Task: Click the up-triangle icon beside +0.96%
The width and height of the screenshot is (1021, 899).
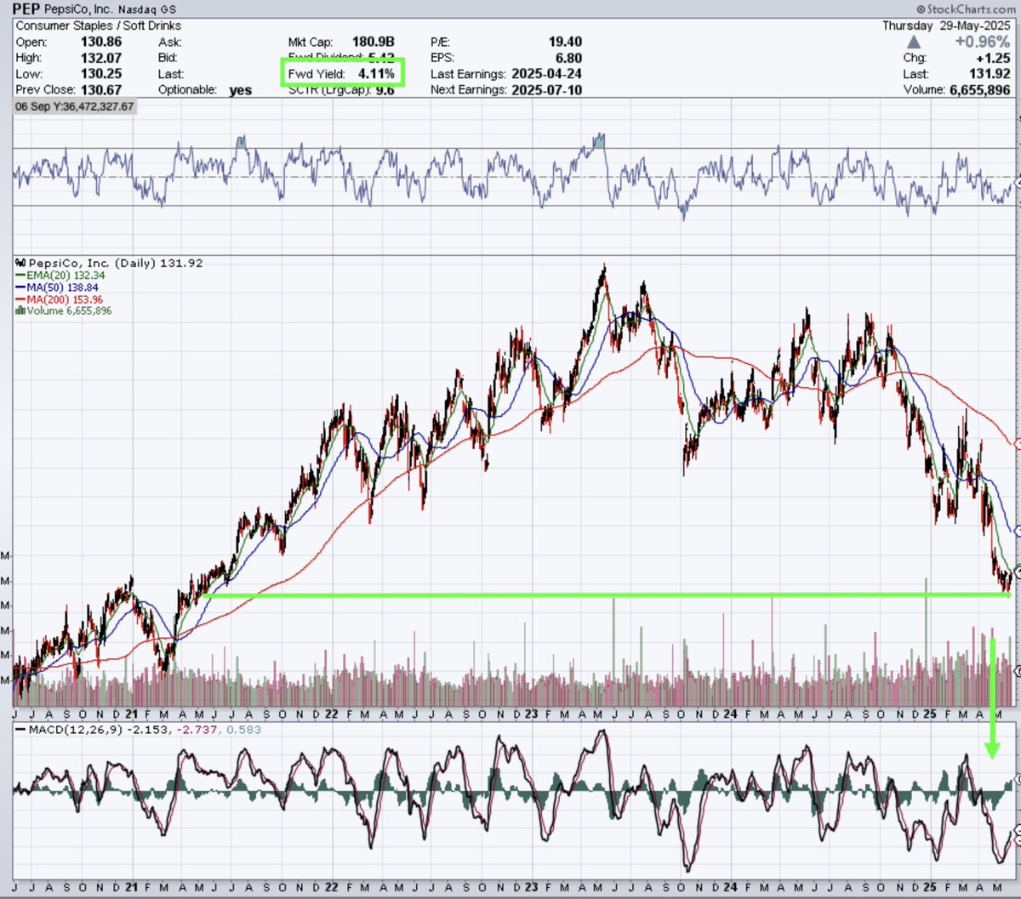Action: [914, 42]
